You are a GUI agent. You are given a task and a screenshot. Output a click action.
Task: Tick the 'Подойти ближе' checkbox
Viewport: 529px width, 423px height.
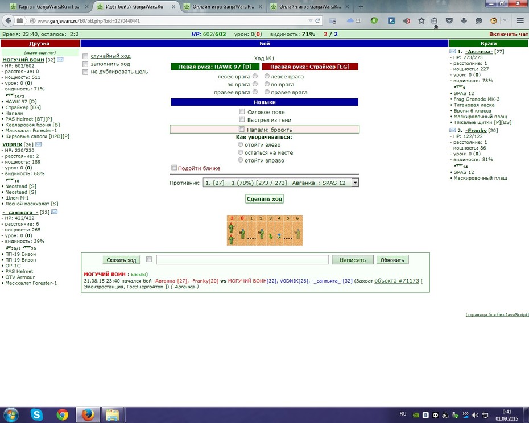[174, 168]
